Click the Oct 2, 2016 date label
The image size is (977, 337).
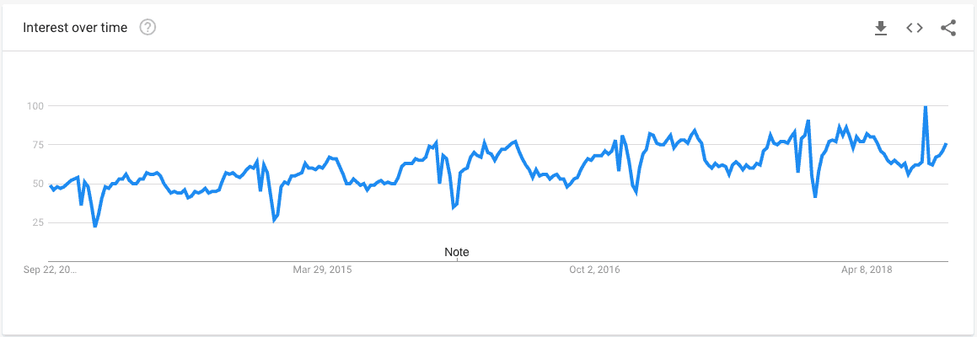point(595,270)
